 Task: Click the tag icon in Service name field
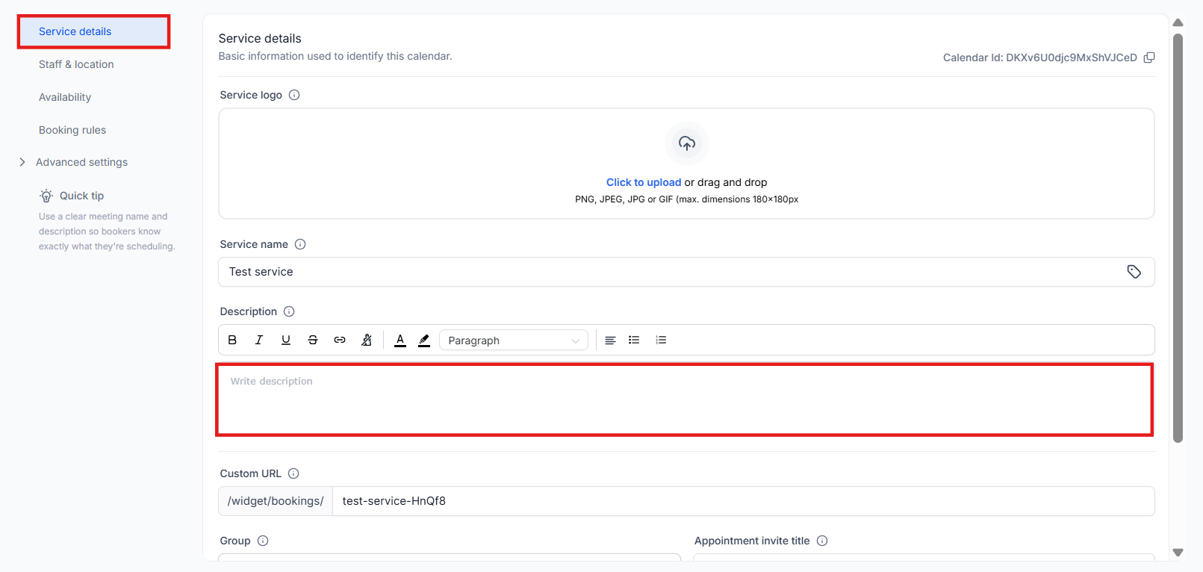(x=1134, y=272)
